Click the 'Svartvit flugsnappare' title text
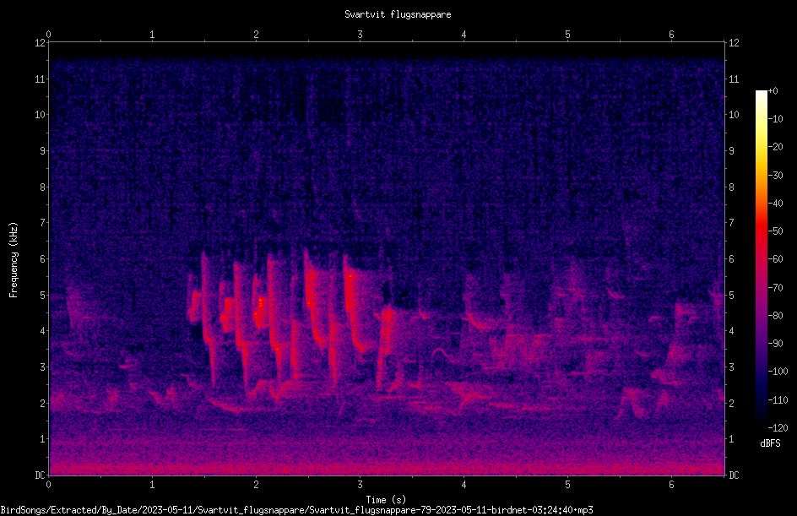Viewport: 797px width, 516px height. coord(398,14)
